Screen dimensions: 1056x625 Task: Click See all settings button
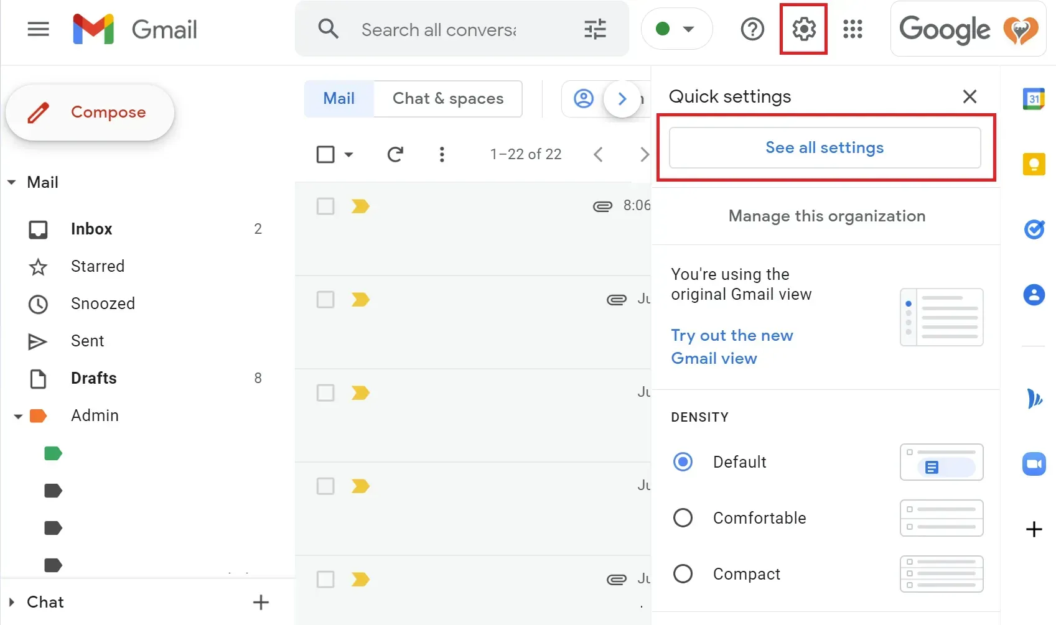825,147
